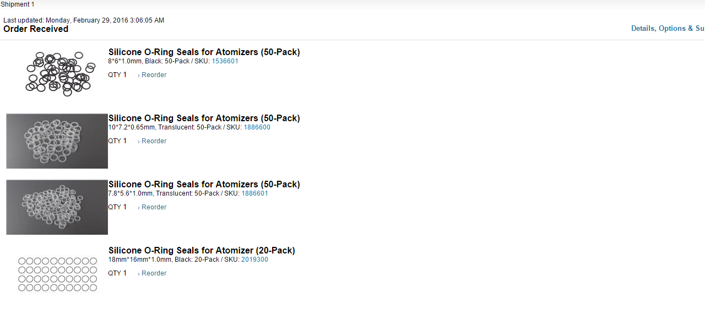The width and height of the screenshot is (705, 313).
Task: Reorder the 18mm*16mm 20-pack O-rings
Action: click(152, 273)
